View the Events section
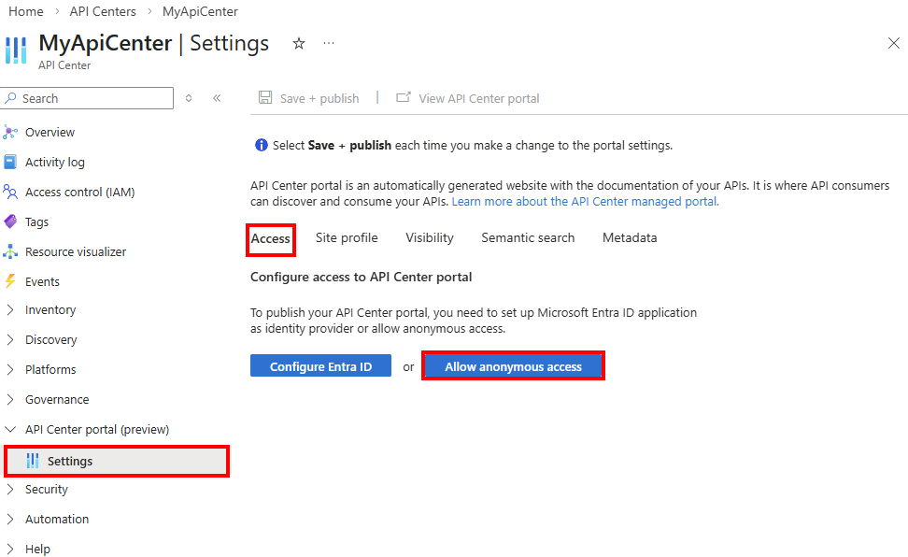Image resolution: width=908 pixels, height=557 pixels. point(44,280)
